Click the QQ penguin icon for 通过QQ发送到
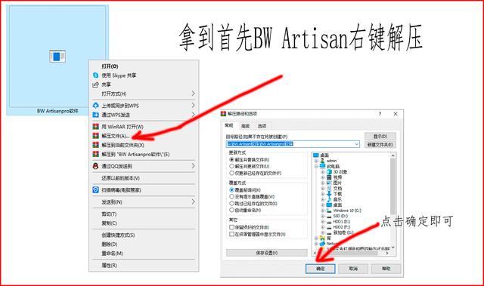This screenshot has width=484, height=286. (x=96, y=166)
